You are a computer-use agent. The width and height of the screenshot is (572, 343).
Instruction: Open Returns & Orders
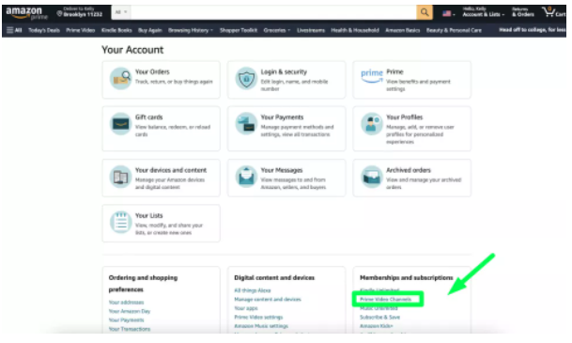(523, 12)
